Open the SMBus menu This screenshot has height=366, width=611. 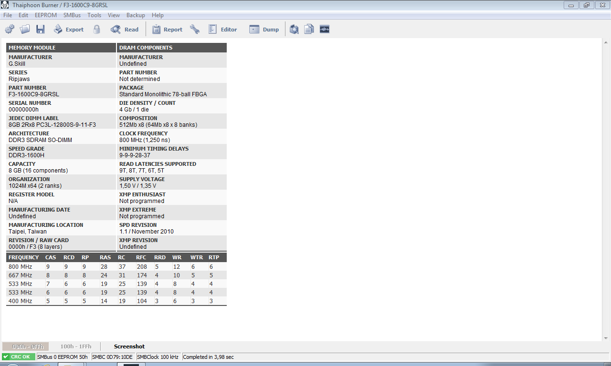[x=72, y=15]
